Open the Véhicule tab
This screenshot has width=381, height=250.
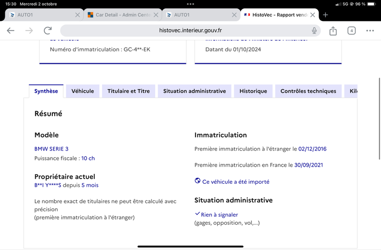point(82,91)
